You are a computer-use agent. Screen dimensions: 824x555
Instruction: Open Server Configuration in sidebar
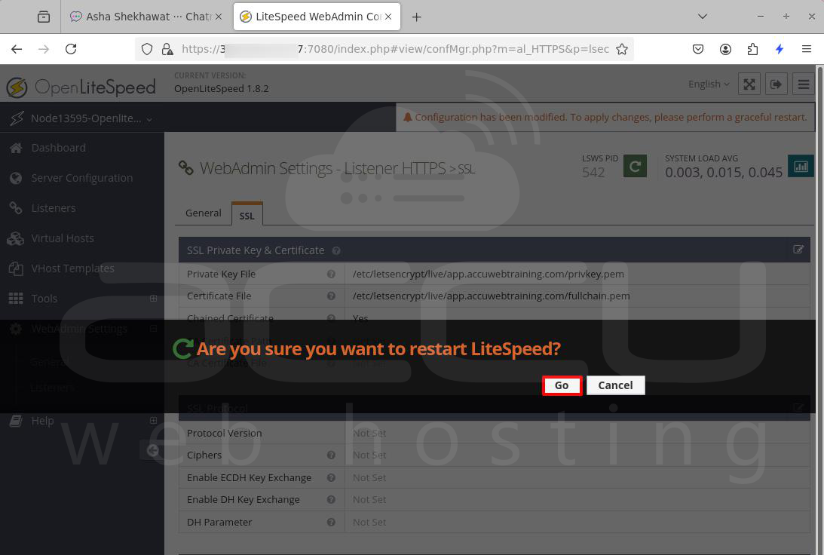[82, 178]
